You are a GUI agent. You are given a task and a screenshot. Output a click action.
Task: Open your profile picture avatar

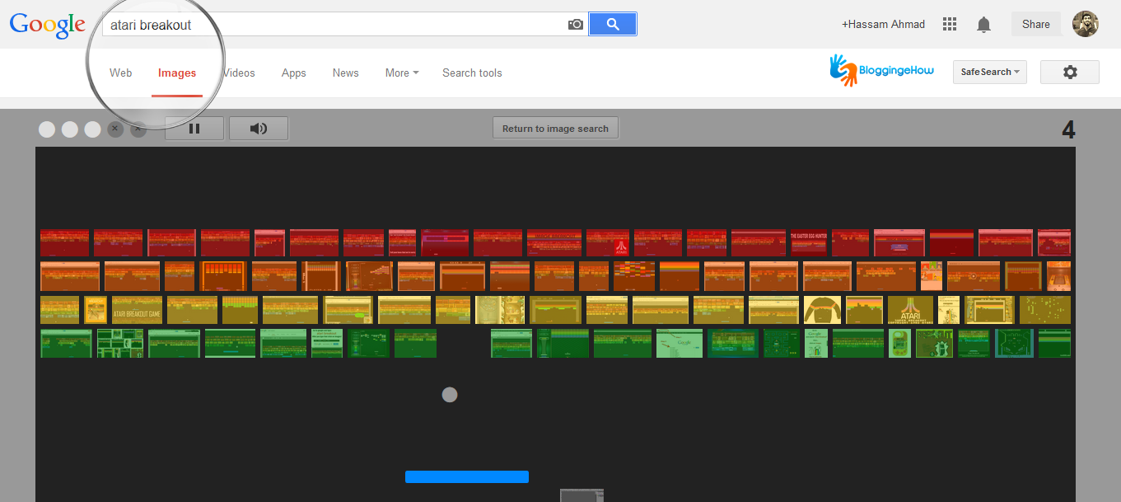pyautogui.click(x=1085, y=23)
